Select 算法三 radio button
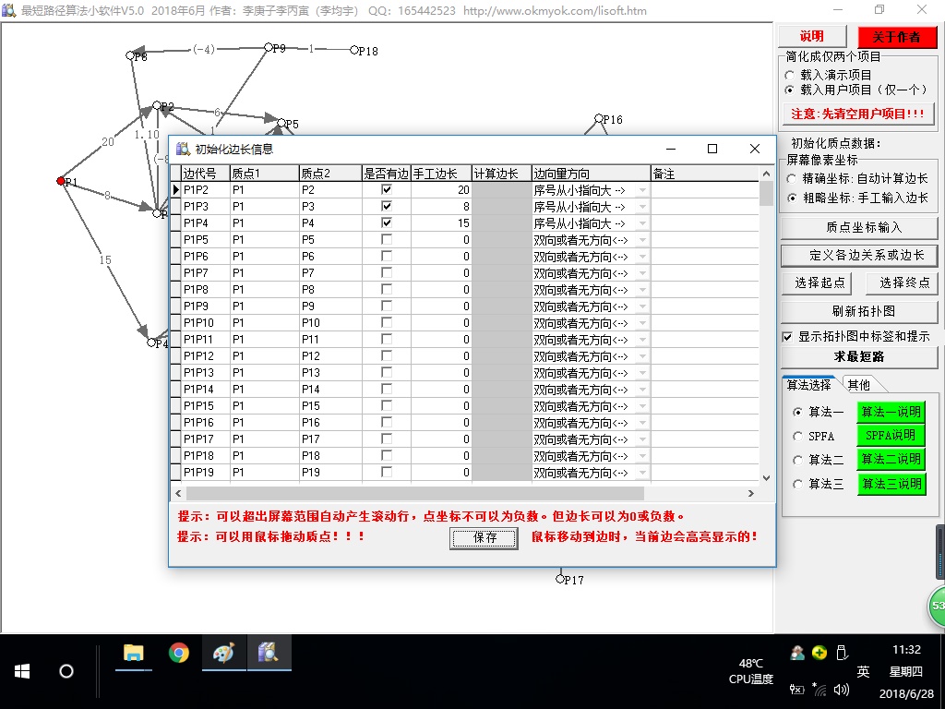Image resolution: width=945 pixels, height=709 pixels. 797,484
